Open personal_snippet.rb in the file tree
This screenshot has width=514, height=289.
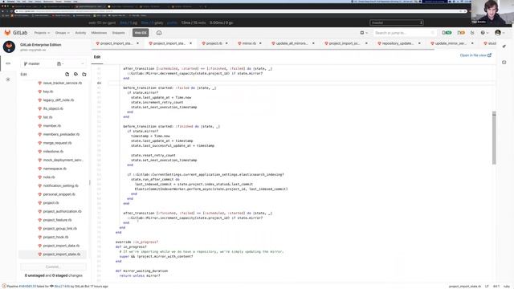tap(59, 194)
